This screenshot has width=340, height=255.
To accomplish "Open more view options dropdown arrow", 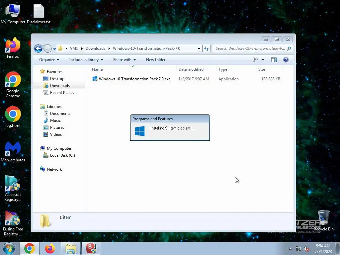I will (x=263, y=60).
